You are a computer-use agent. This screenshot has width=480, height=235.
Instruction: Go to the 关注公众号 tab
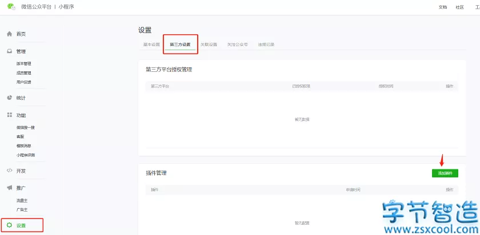[x=237, y=44]
